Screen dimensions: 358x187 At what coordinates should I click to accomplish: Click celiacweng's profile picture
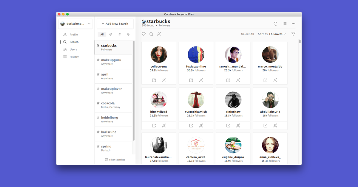pyautogui.click(x=159, y=54)
